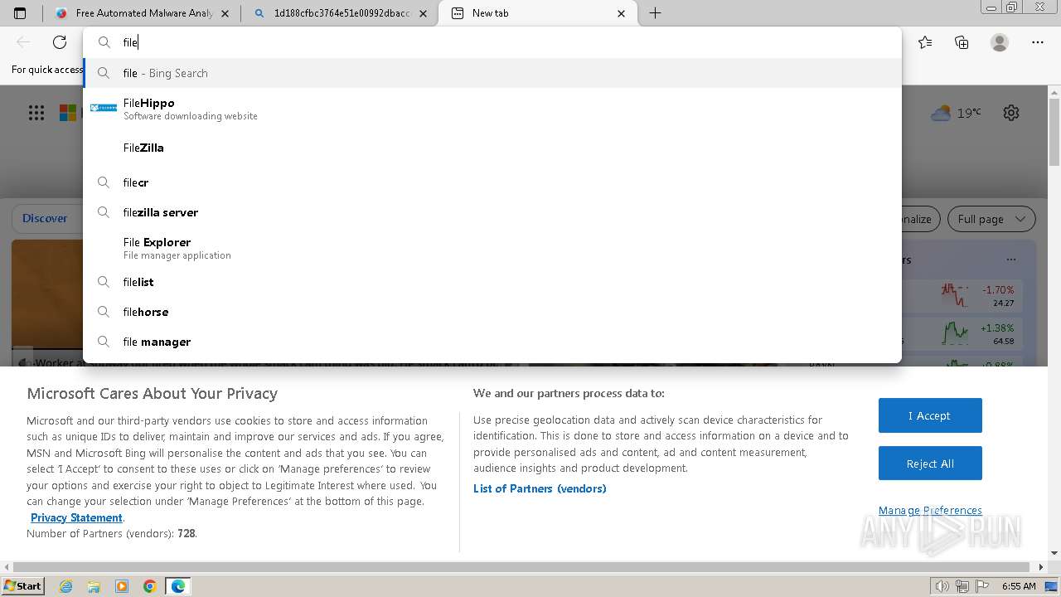The height and width of the screenshot is (597, 1061).
Task: Expand the Full page layout dropdown
Action: [x=991, y=219]
